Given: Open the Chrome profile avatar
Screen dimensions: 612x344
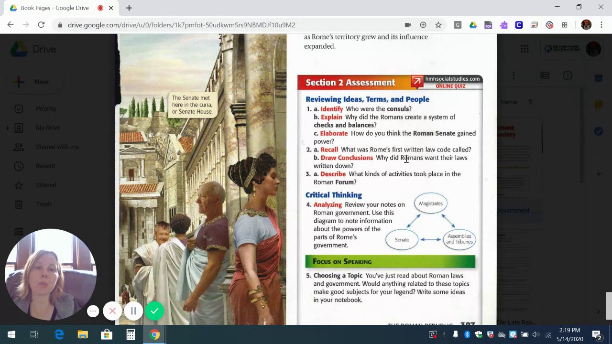Looking at the screenshot, I should [586, 25].
